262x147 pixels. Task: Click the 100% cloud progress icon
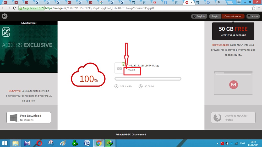click(x=88, y=75)
